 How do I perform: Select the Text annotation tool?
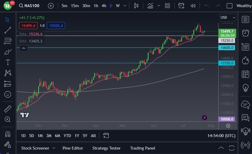click(7, 62)
